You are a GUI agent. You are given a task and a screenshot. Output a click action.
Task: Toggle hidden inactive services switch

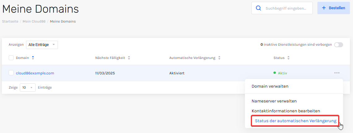click(338, 45)
